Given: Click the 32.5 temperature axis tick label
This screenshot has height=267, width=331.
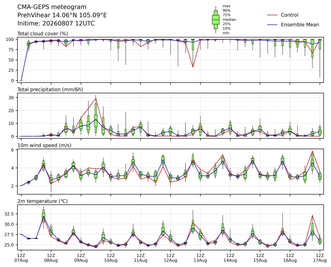Looking at the screenshot, I should coord(9,214).
